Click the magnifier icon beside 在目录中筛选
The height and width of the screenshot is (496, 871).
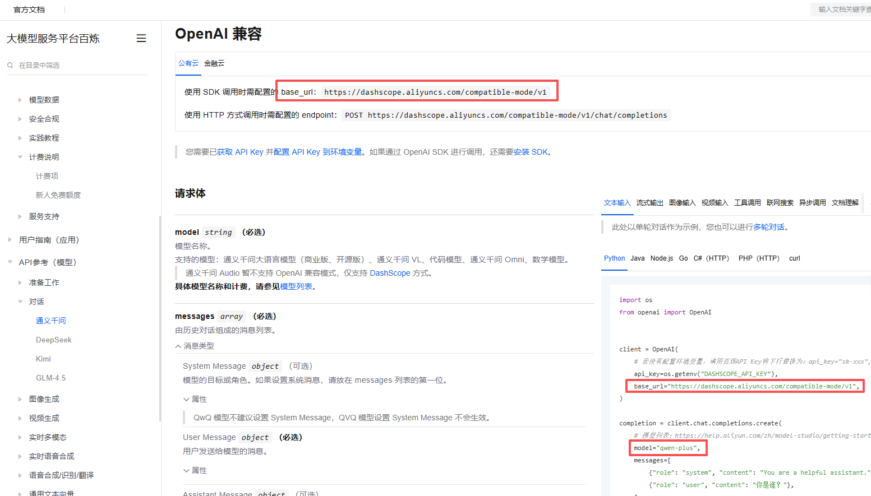(10, 65)
